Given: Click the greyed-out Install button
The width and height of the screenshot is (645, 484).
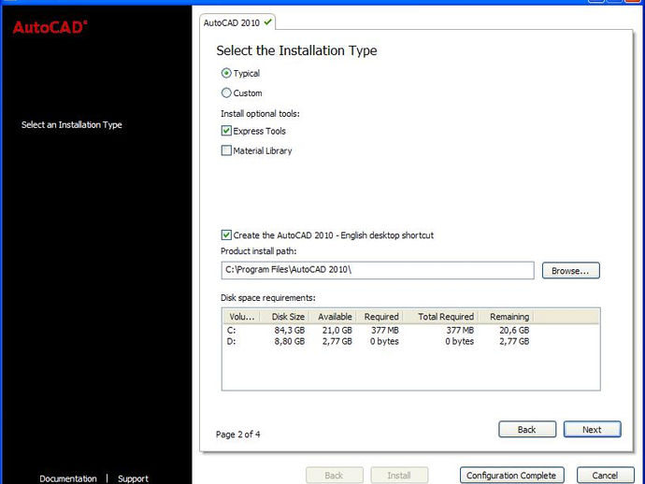Looking at the screenshot, I should [x=399, y=476].
